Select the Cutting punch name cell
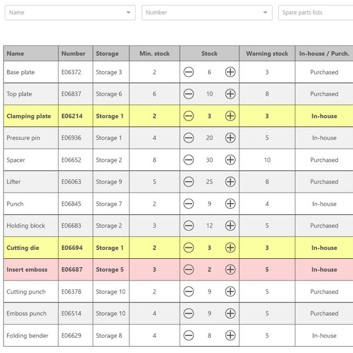The height and width of the screenshot is (353, 353). tap(31, 292)
